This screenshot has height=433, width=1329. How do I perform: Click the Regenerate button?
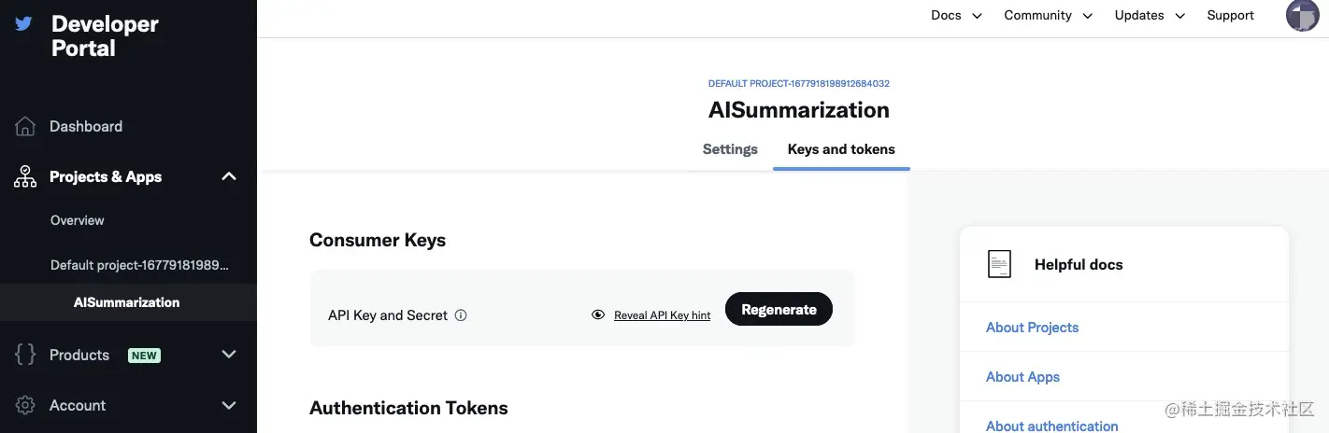point(779,310)
